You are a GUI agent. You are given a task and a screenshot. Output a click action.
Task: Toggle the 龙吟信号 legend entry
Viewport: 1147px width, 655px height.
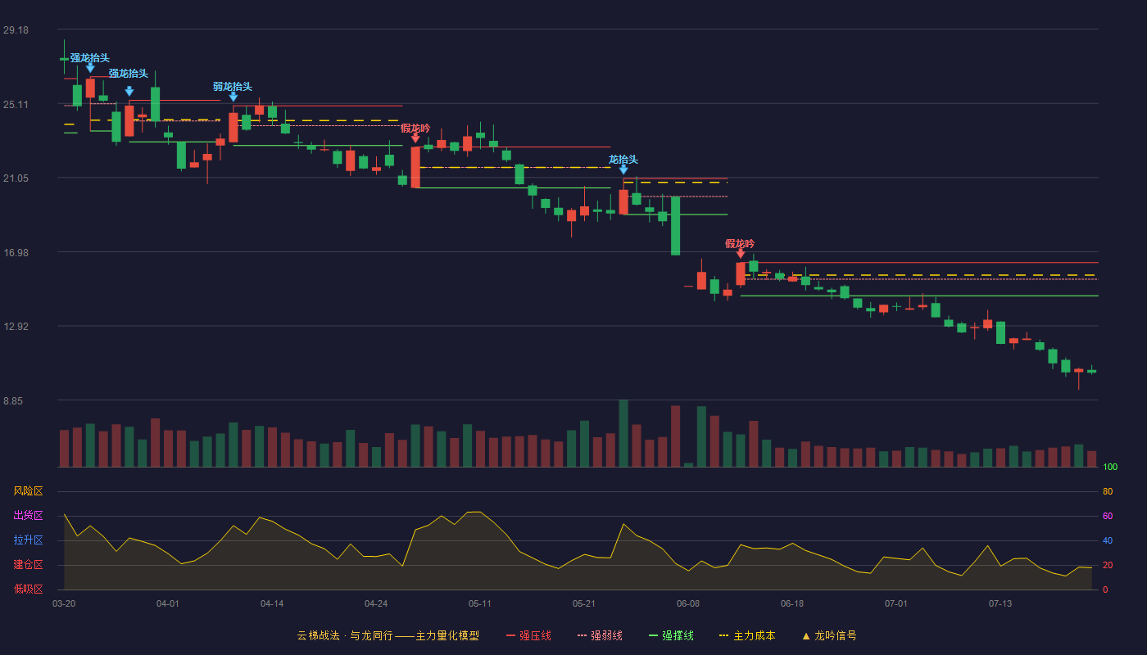click(829, 635)
